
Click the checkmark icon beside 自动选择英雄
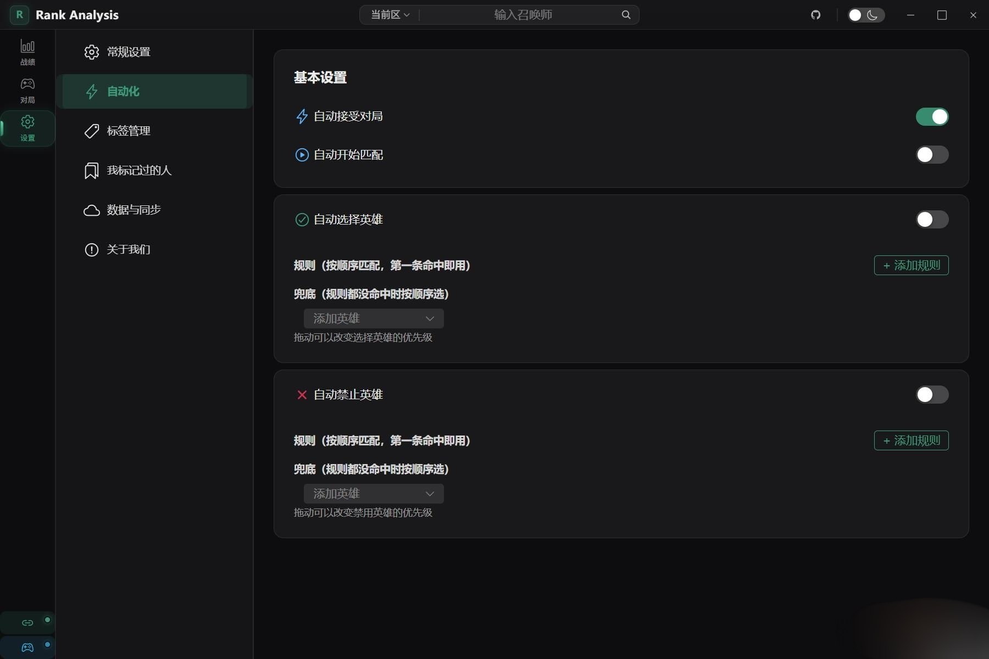pos(302,220)
